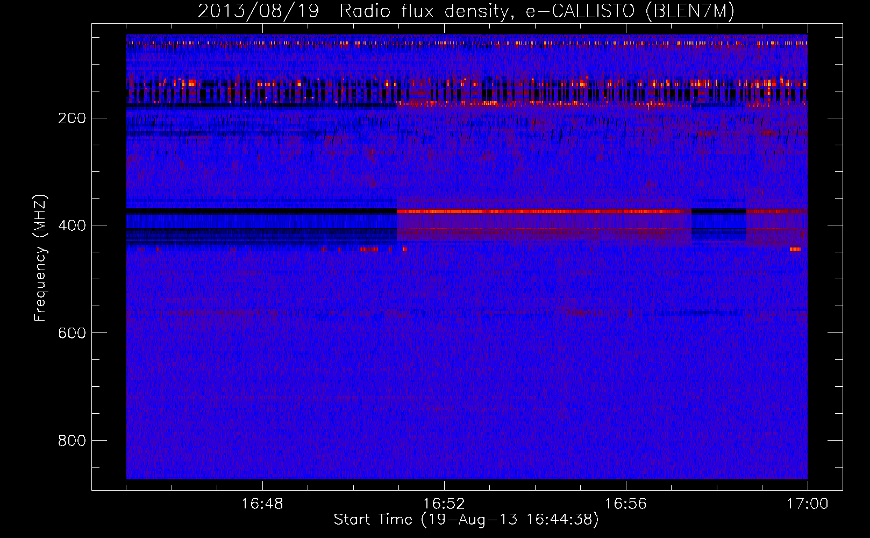Click the 800 frequency tick label
870x538 pixels.
tap(72, 441)
